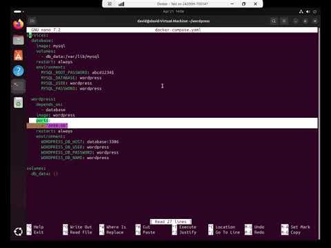Click the MYSQL_DATABASE: wordpress line
Screen dimensions: 331x248
71,78
